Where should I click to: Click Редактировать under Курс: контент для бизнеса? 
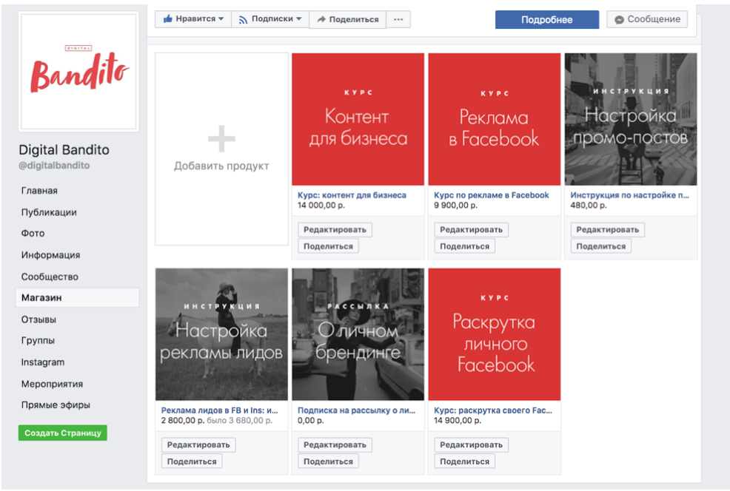[x=335, y=230]
